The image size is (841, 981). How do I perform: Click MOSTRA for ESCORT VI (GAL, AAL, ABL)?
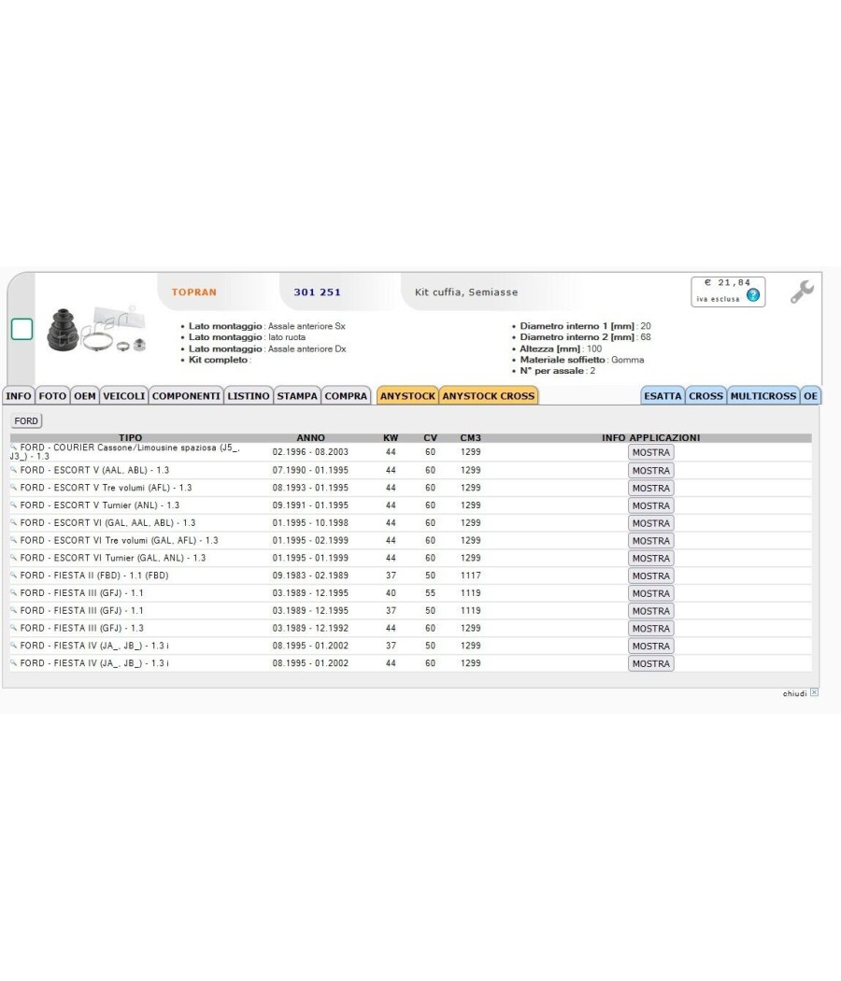650,523
